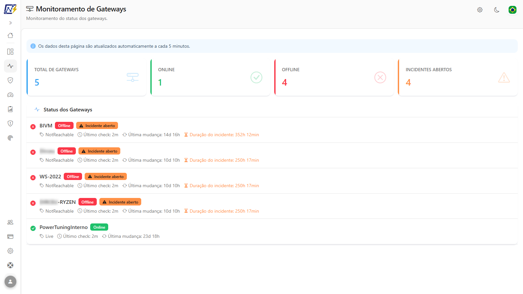523x294 pixels.
Task: Click the -RYZEN gateway name
Action: (58, 202)
